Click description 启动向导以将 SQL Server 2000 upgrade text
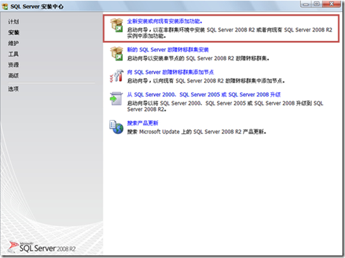 [225, 107]
